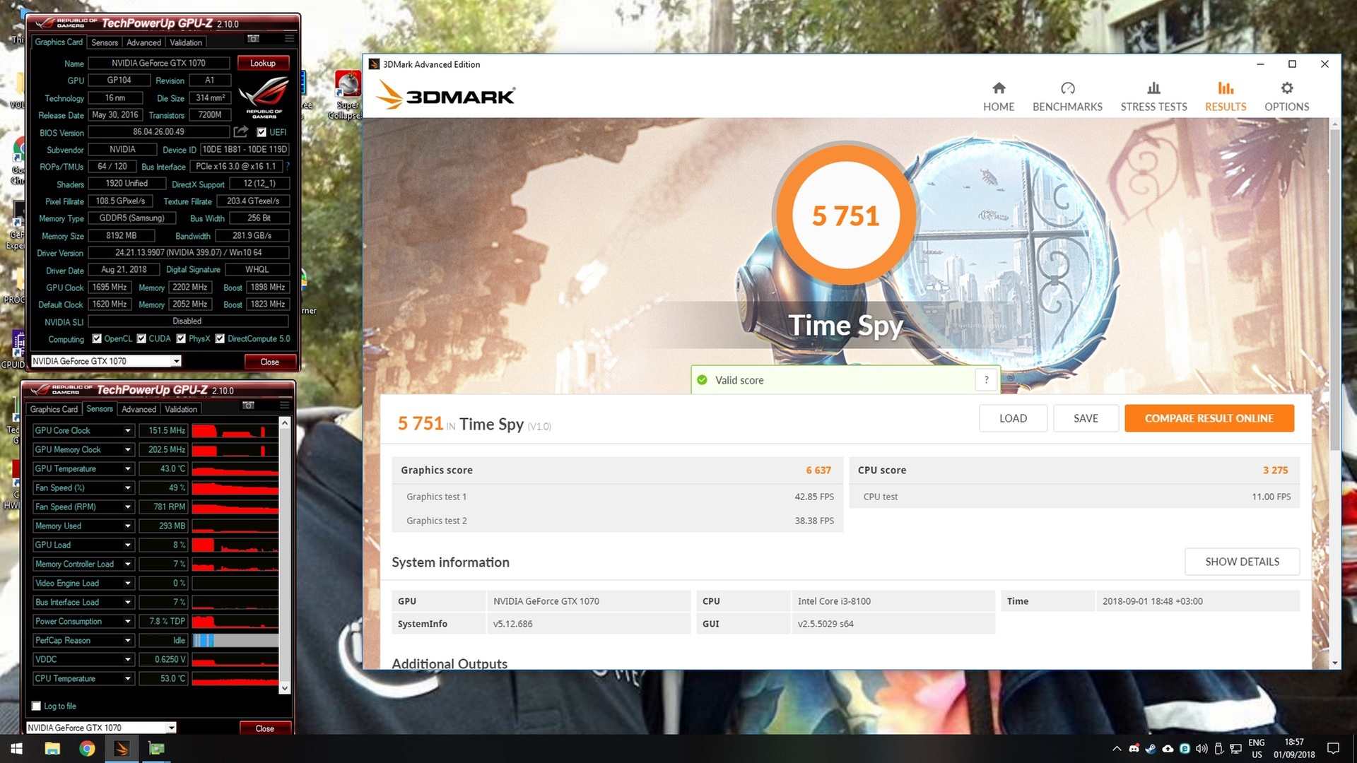Expand the PerfCap Reason sensor dropdown

[128, 640]
